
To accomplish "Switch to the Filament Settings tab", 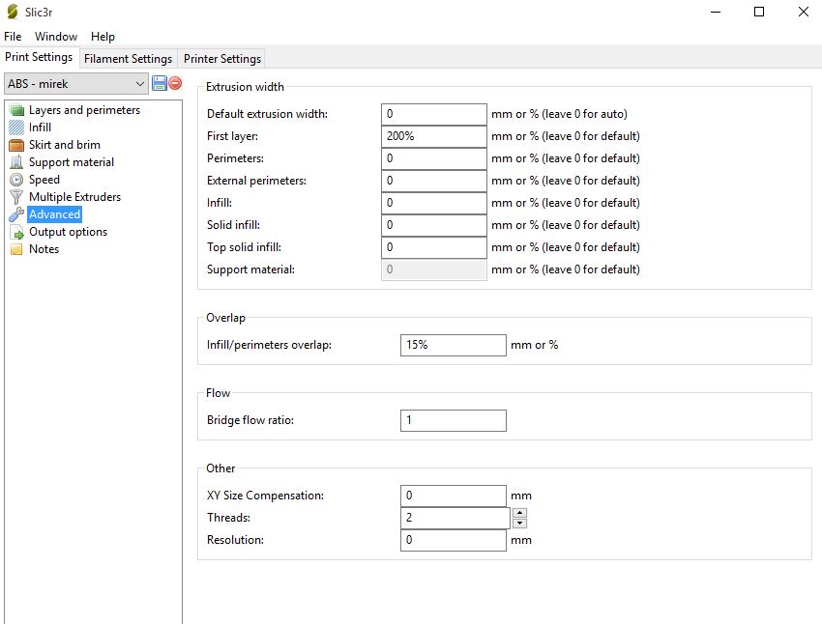I will point(128,59).
